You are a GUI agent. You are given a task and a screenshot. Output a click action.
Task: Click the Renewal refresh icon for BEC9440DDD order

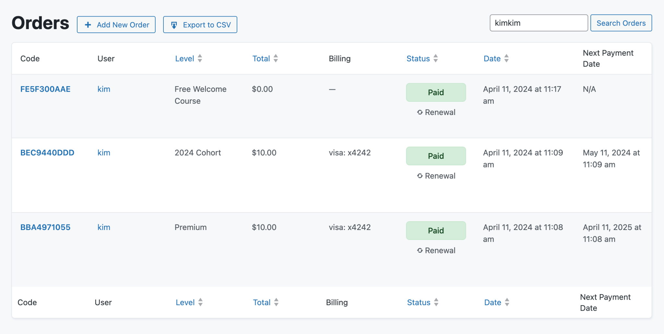click(x=419, y=176)
